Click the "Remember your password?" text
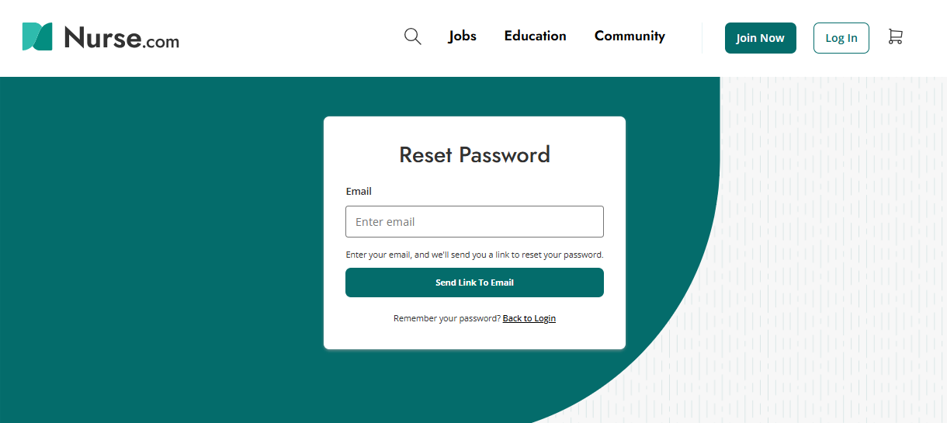 (447, 318)
